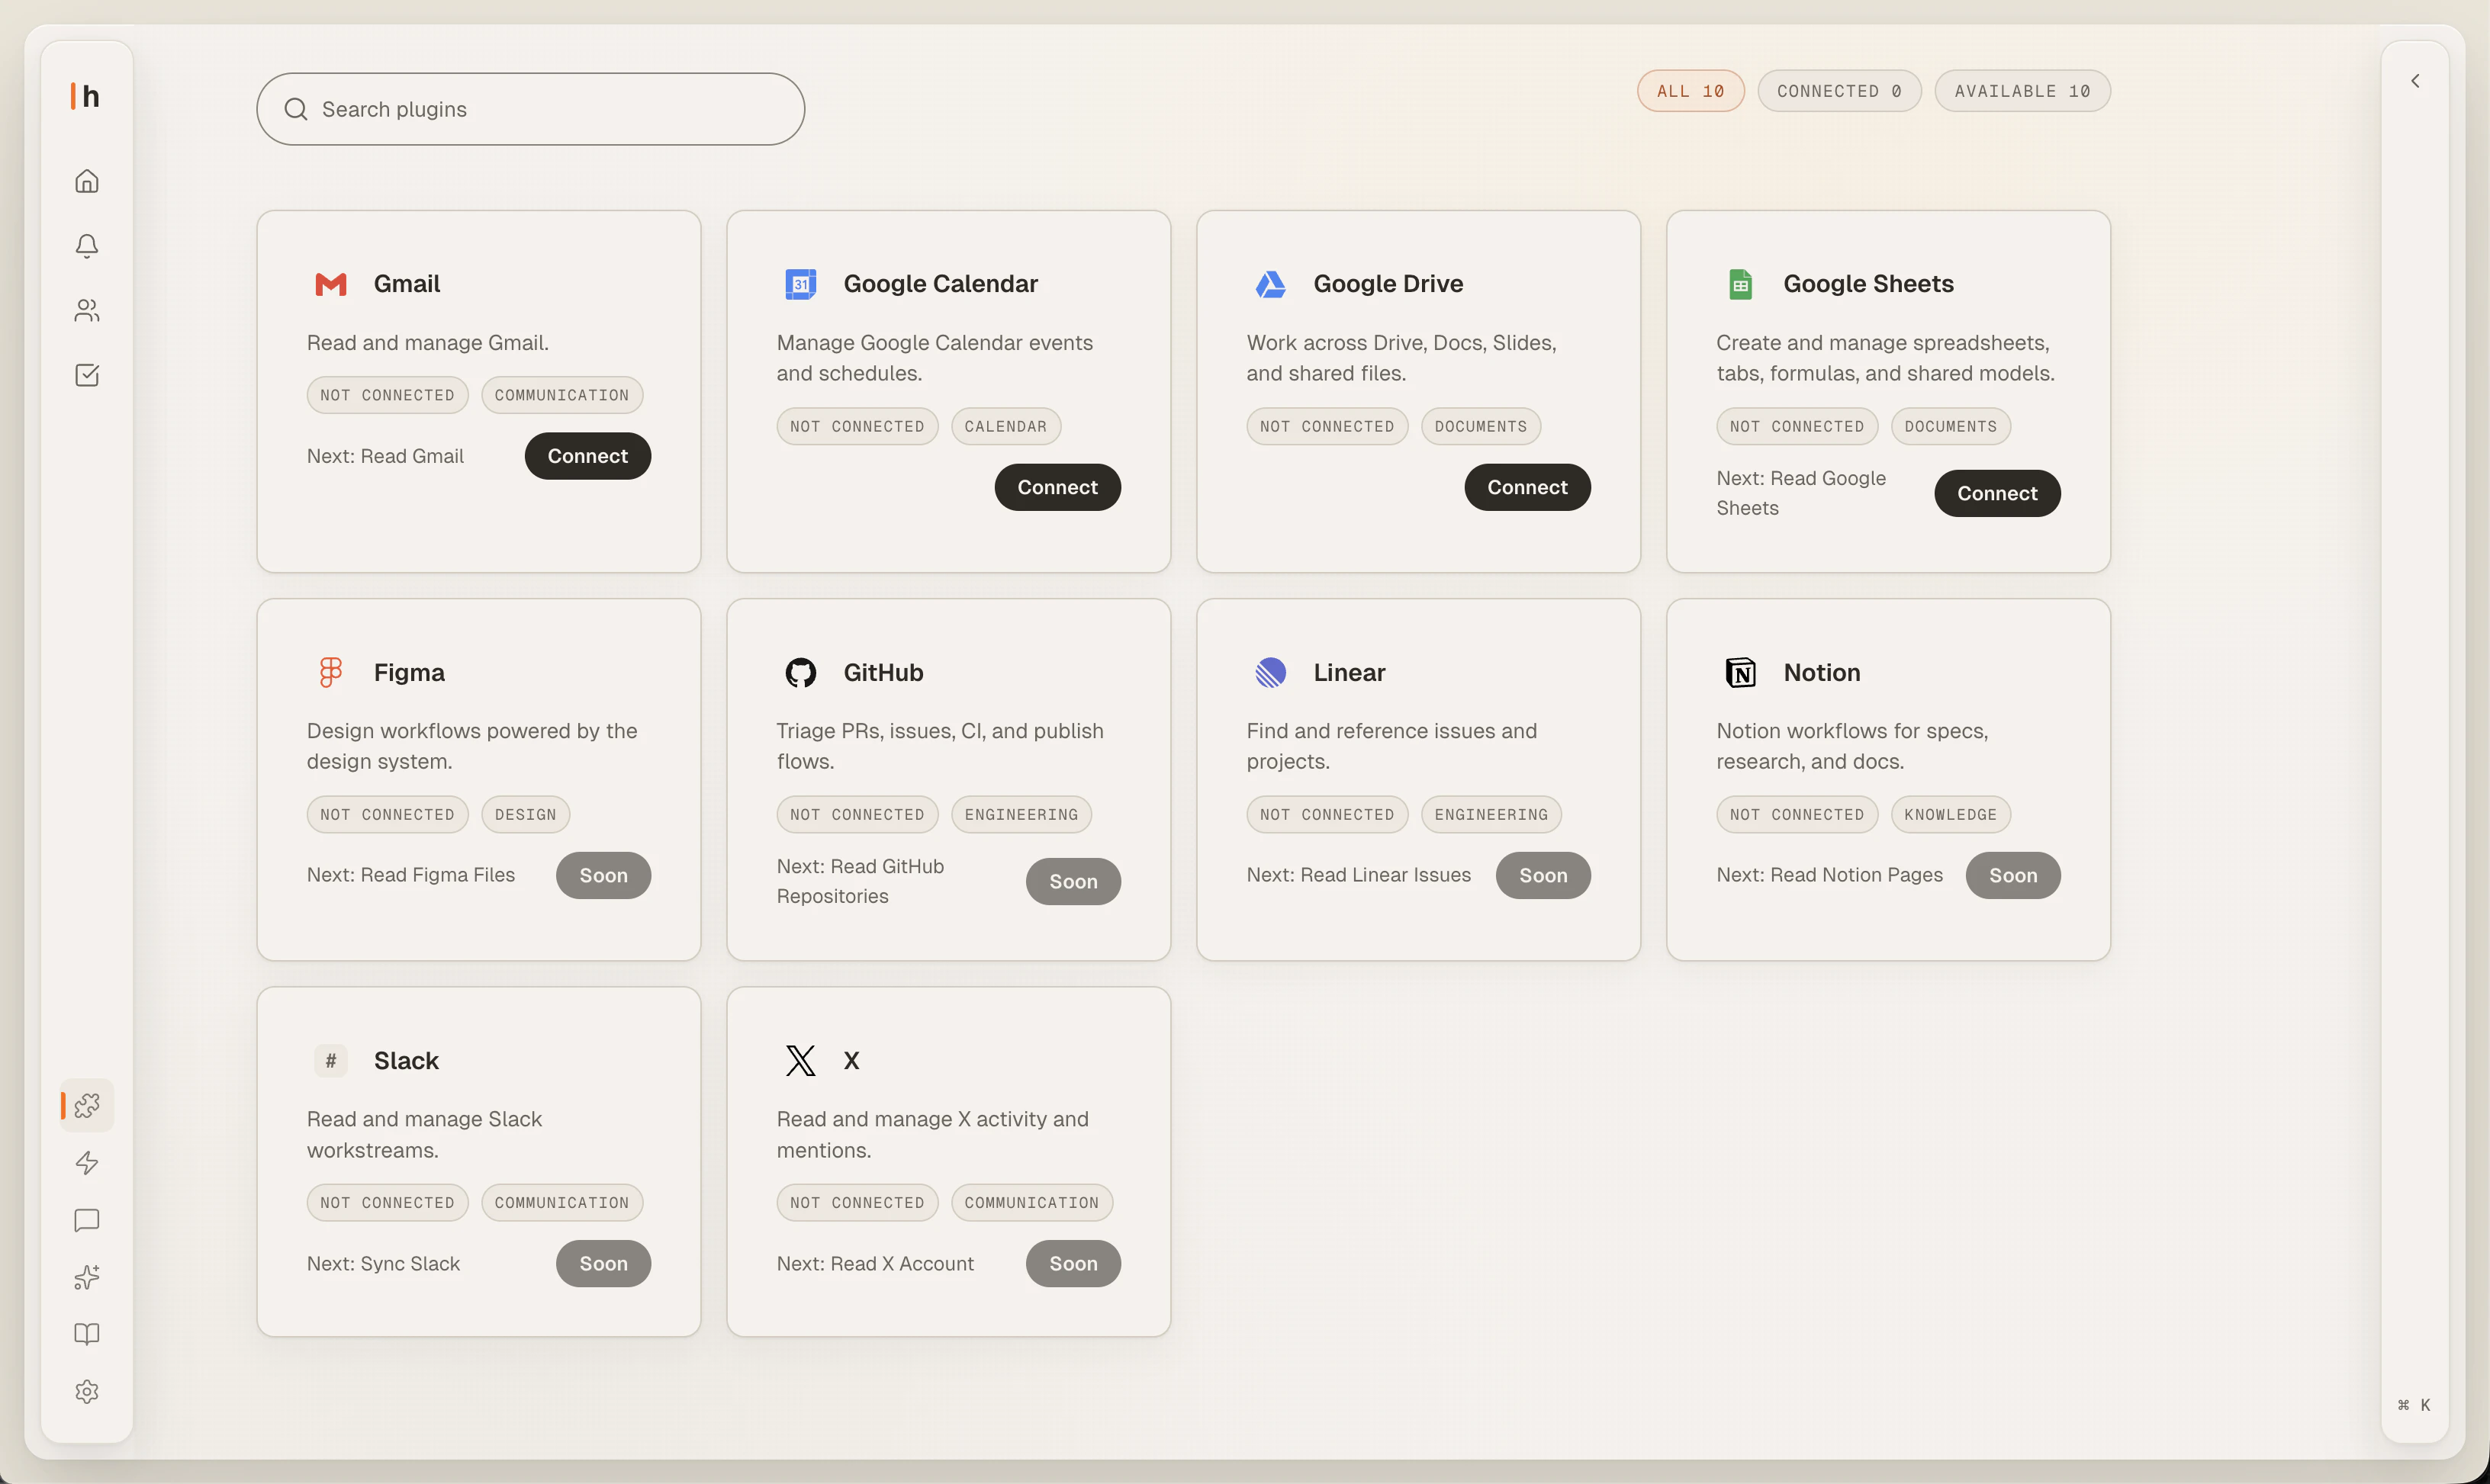Click the app logo at sidebar top
The image size is (2490, 1484).
pos(86,96)
